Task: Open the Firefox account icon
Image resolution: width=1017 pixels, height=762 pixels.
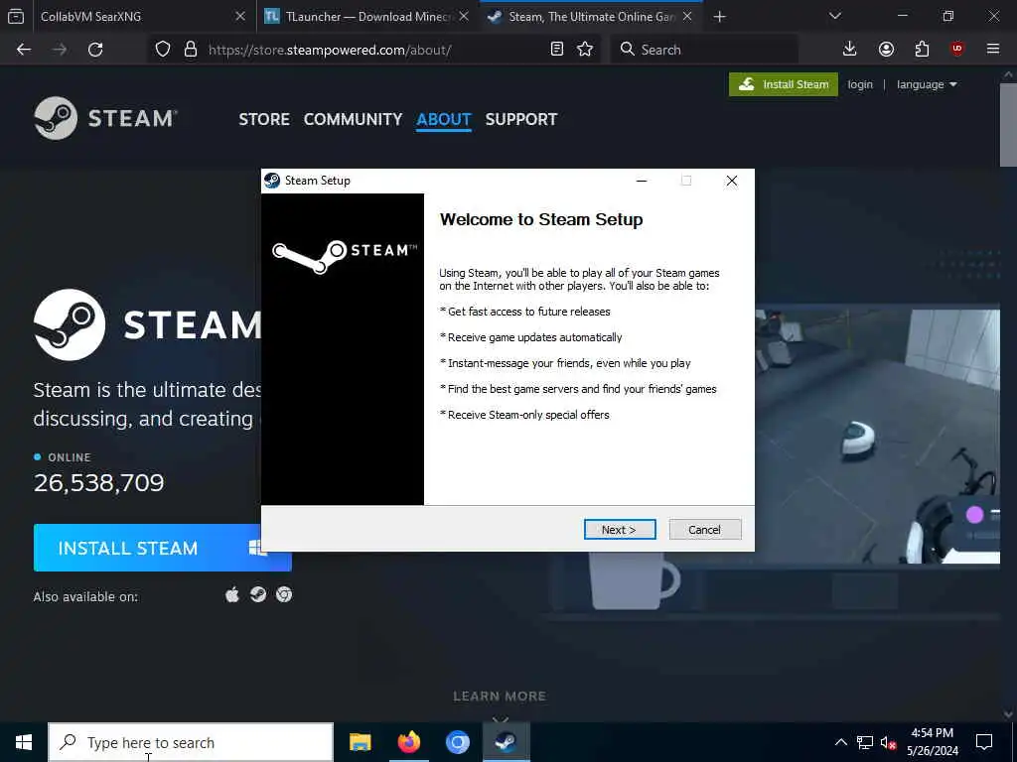Action: click(886, 50)
